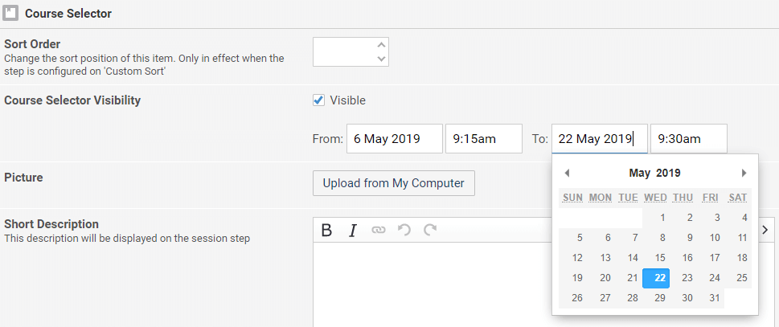Click the From date field

(x=394, y=138)
